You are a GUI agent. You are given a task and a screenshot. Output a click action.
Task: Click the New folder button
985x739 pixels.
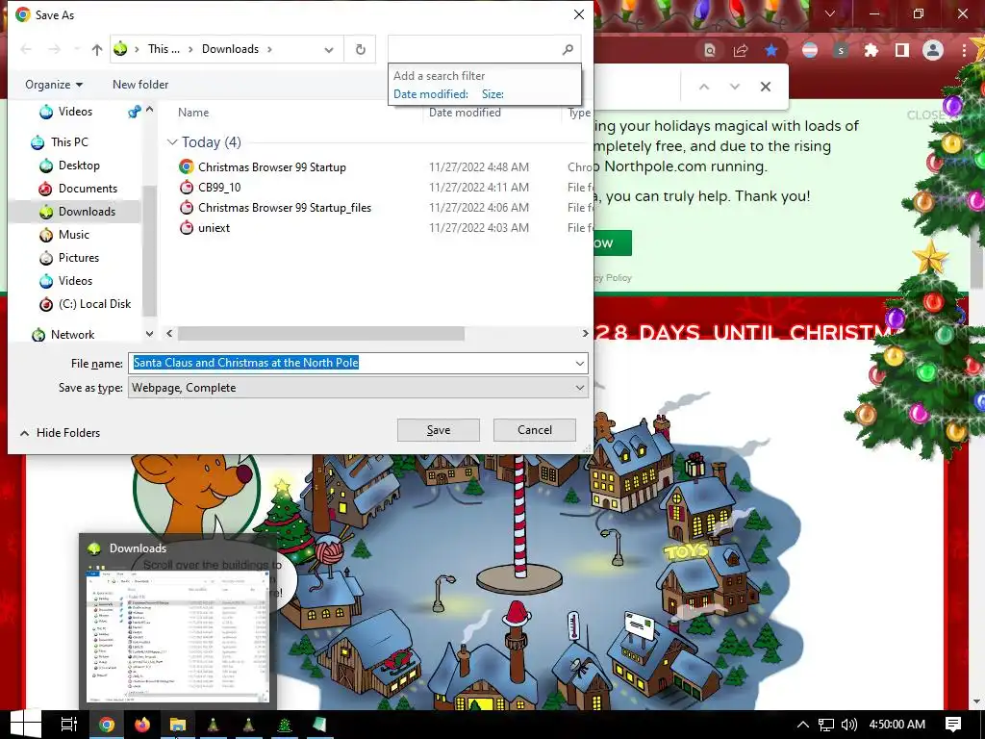[140, 85]
